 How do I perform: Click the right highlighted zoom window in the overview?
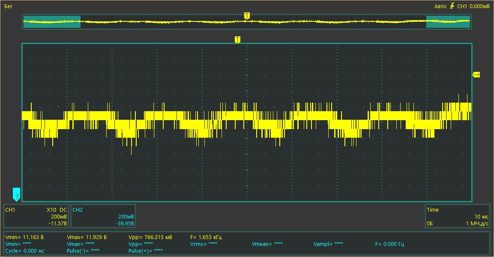448,22
